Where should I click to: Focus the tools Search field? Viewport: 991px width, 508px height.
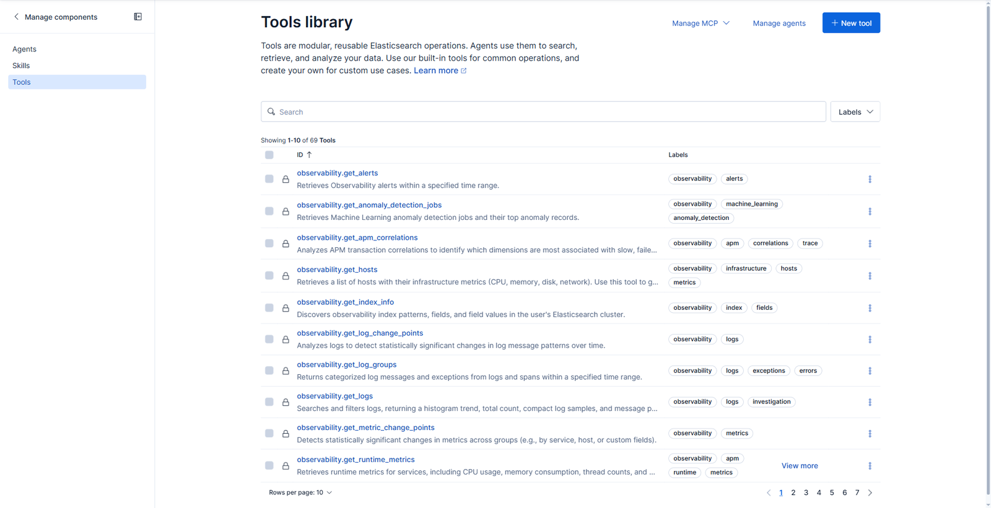tap(543, 112)
